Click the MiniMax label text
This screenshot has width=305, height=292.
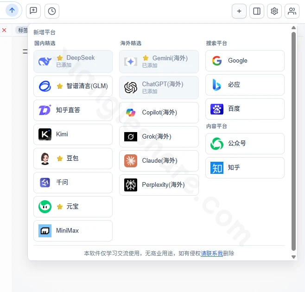(67, 230)
